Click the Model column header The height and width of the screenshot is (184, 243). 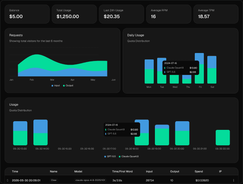coord(78,172)
